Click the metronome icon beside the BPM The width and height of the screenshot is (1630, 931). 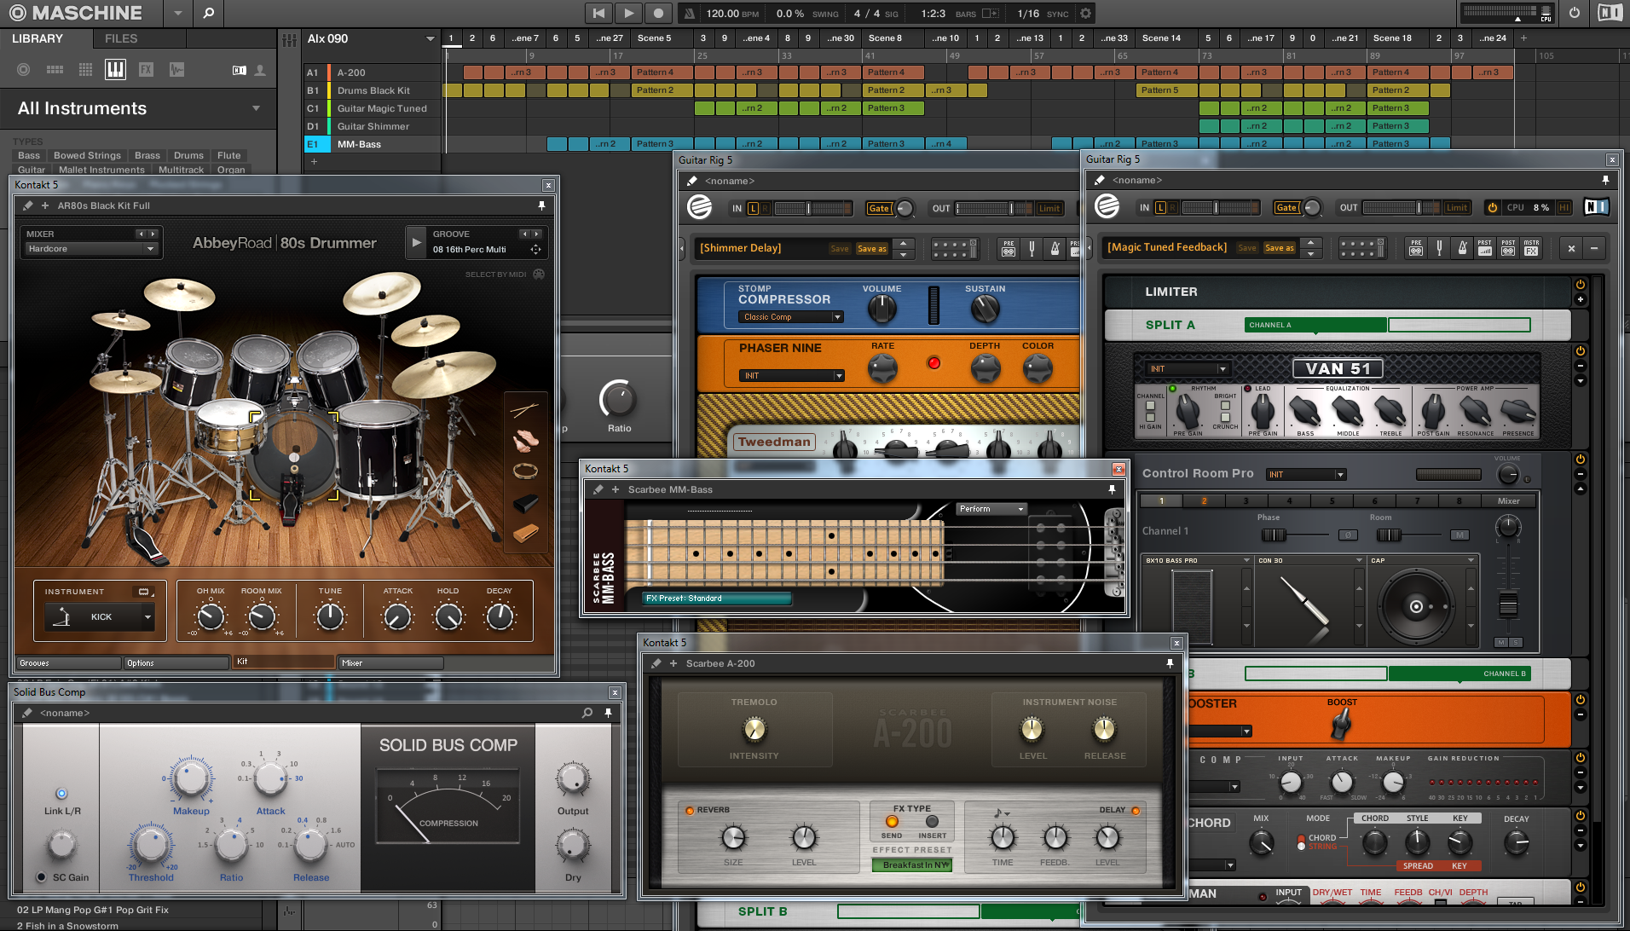(691, 14)
